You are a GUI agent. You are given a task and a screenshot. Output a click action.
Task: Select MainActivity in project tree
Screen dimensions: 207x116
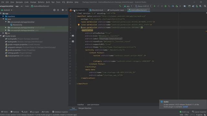pyautogui.click(x=17, y=25)
